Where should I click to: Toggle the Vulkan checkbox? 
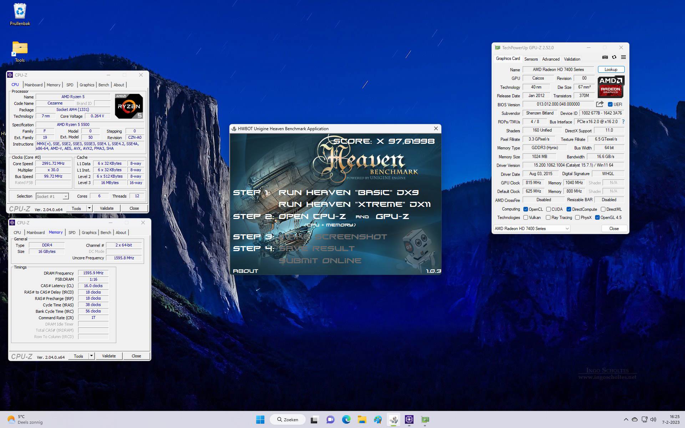[x=526, y=218]
